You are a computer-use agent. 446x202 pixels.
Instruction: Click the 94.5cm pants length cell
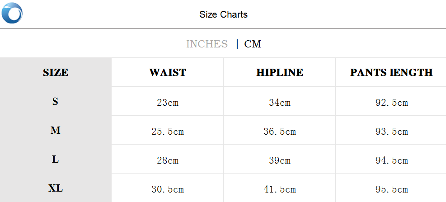[392, 160]
